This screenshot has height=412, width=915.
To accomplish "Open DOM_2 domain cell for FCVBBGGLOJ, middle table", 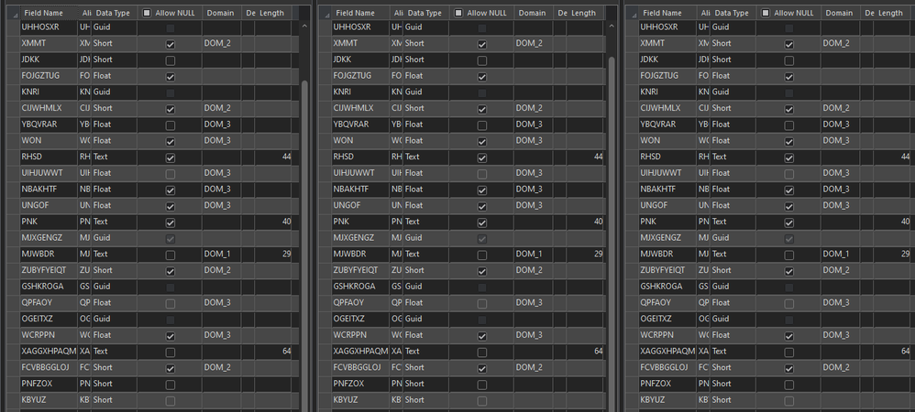I will (x=534, y=368).
